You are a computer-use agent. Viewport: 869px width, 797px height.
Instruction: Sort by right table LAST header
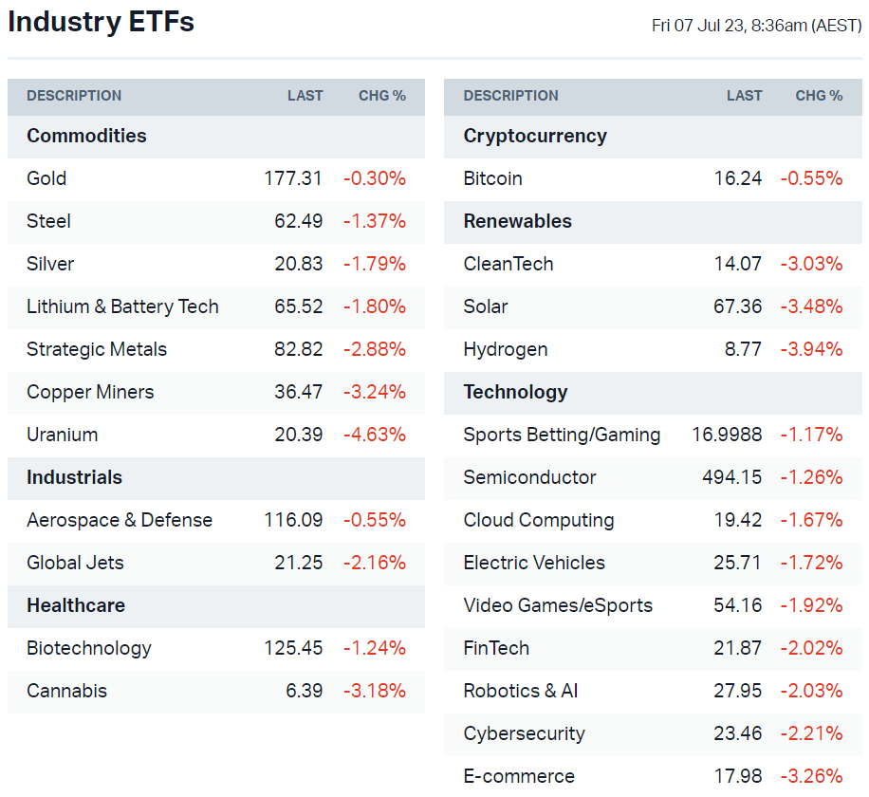744,96
